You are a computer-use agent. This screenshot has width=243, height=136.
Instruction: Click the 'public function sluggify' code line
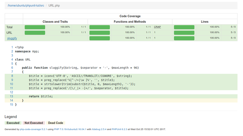pyautogui.click(x=80, y=68)
